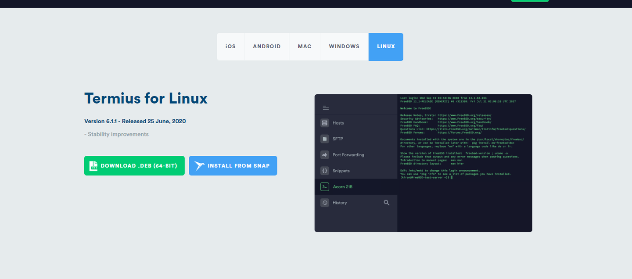The width and height of the screenshot is (632, 279).
Task: Switch to the iOS tab
Action: click(231, 46)
